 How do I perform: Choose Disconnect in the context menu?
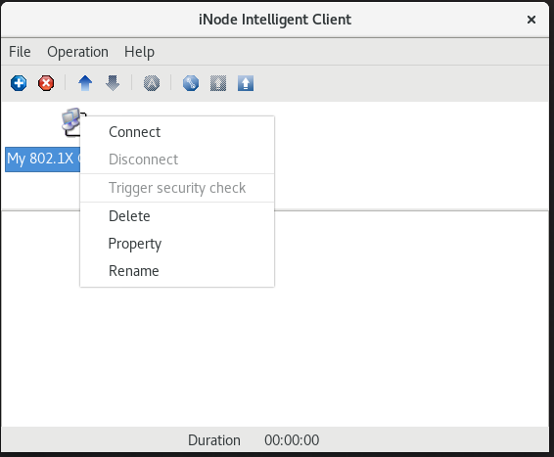click(177, 160)
